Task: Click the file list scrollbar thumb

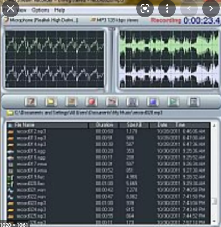Action: [214, 201]
